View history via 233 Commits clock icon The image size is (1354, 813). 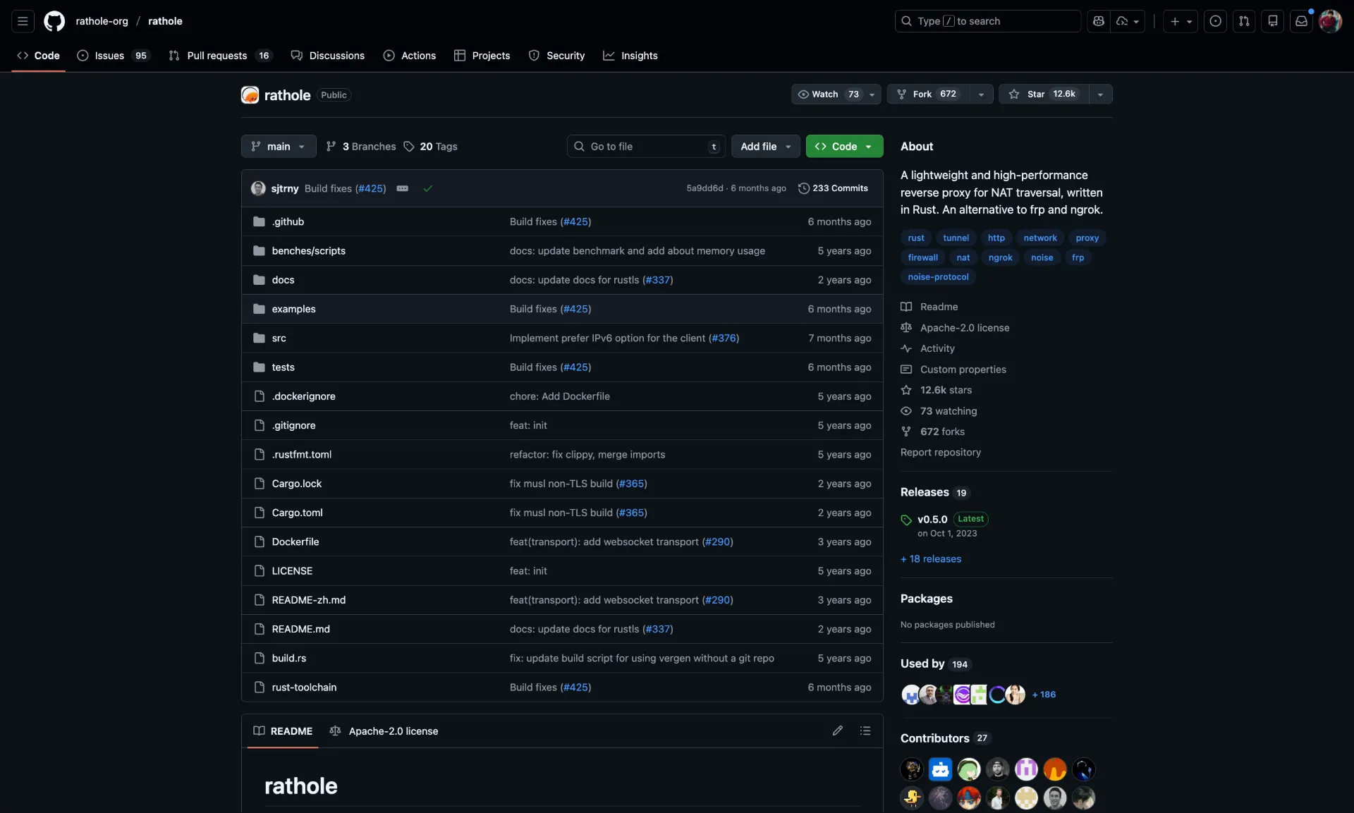click(805, 188)
